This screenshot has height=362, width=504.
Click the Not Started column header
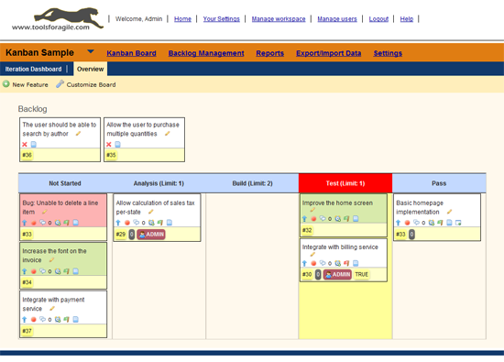[x=65, y=183]
